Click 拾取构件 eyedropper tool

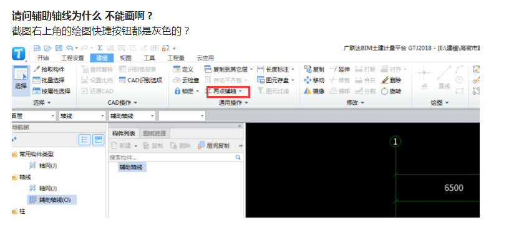49,69
